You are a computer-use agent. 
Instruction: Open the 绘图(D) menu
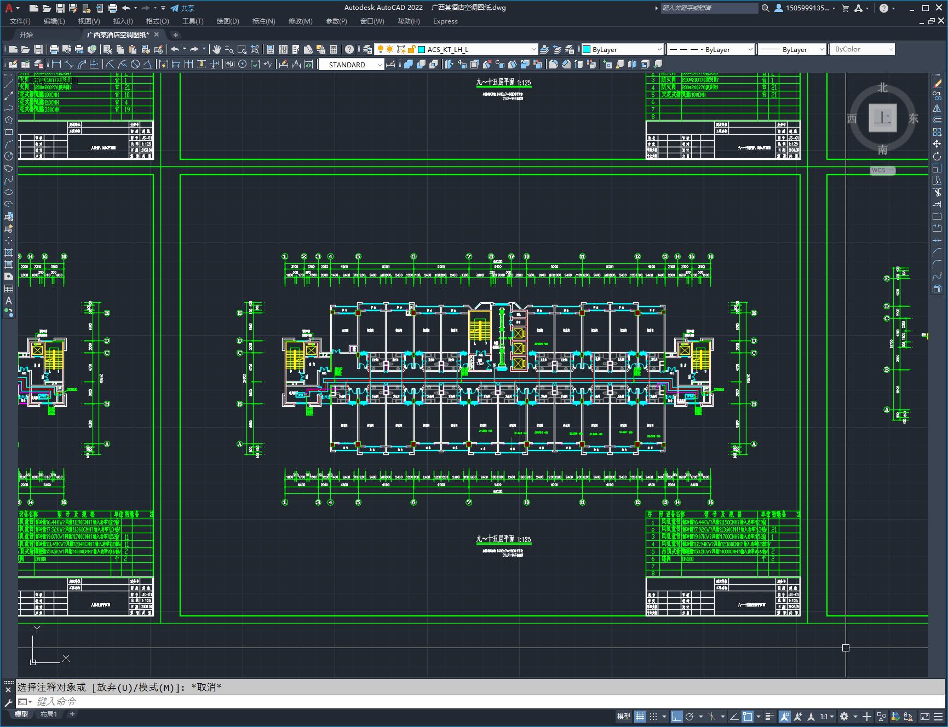[x=228, y=21]
